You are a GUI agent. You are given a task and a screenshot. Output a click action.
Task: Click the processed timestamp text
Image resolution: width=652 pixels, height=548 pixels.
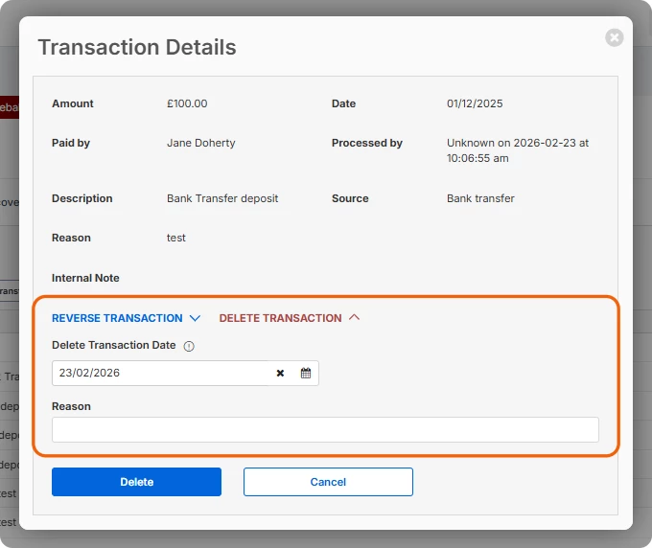pos(518,150)
